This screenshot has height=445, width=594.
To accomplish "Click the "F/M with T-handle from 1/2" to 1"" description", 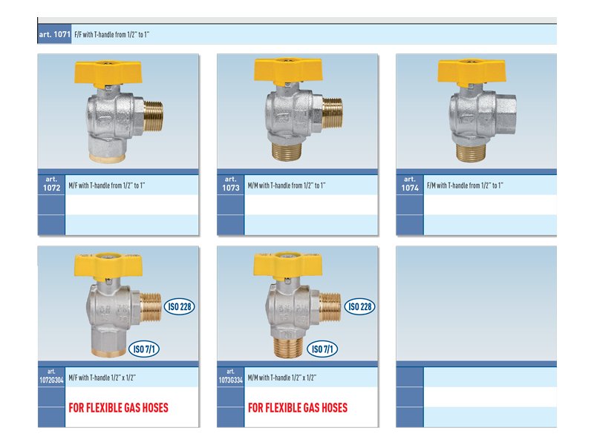I will [x=464, y=185].
